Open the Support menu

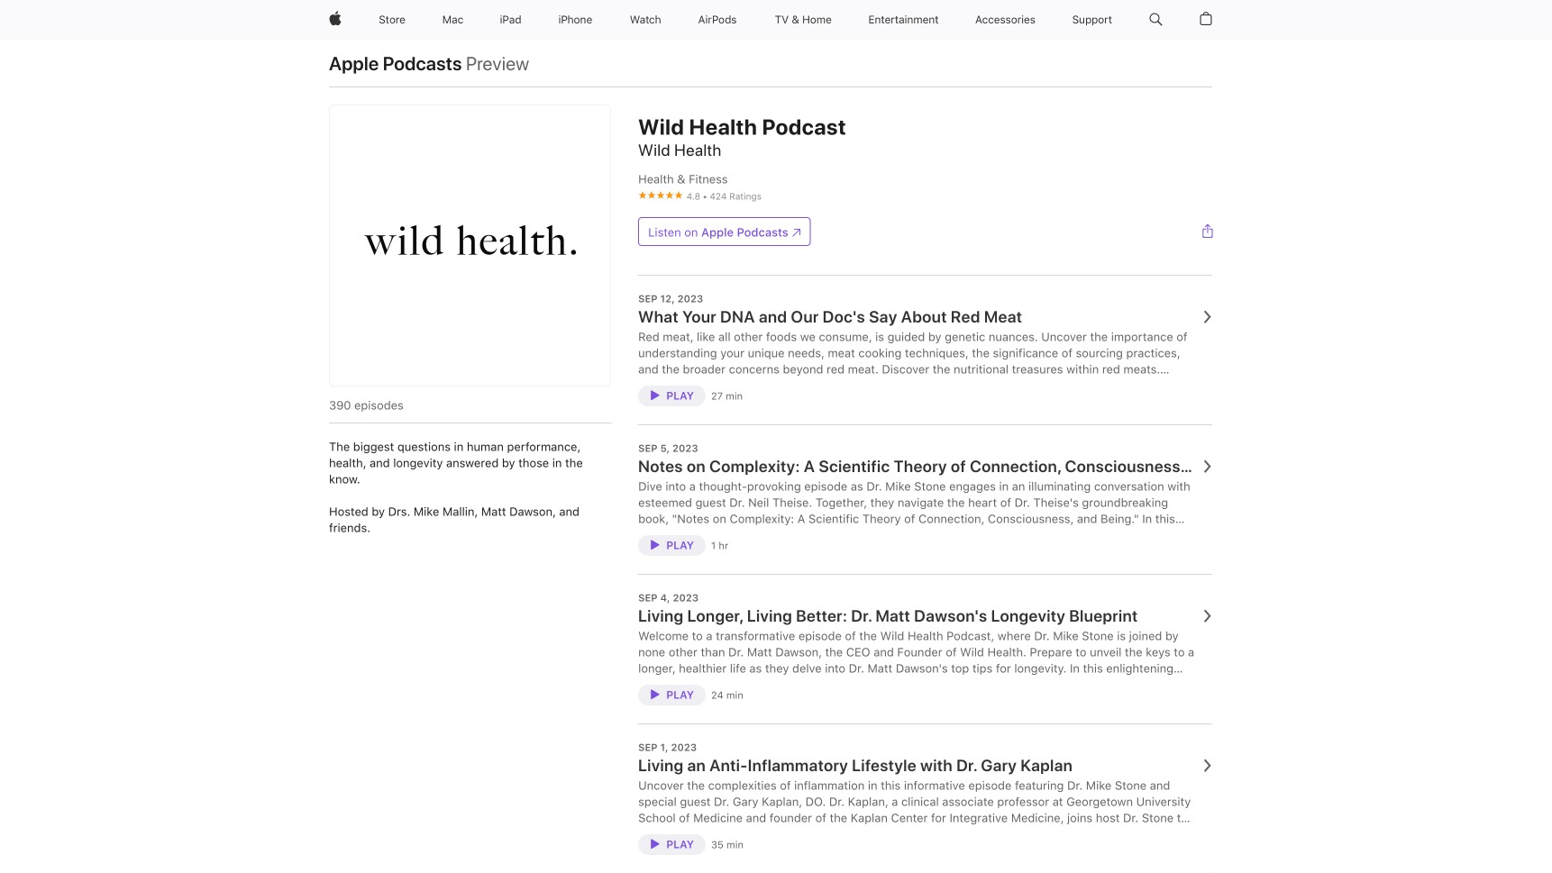click(x=1091, y=20)
